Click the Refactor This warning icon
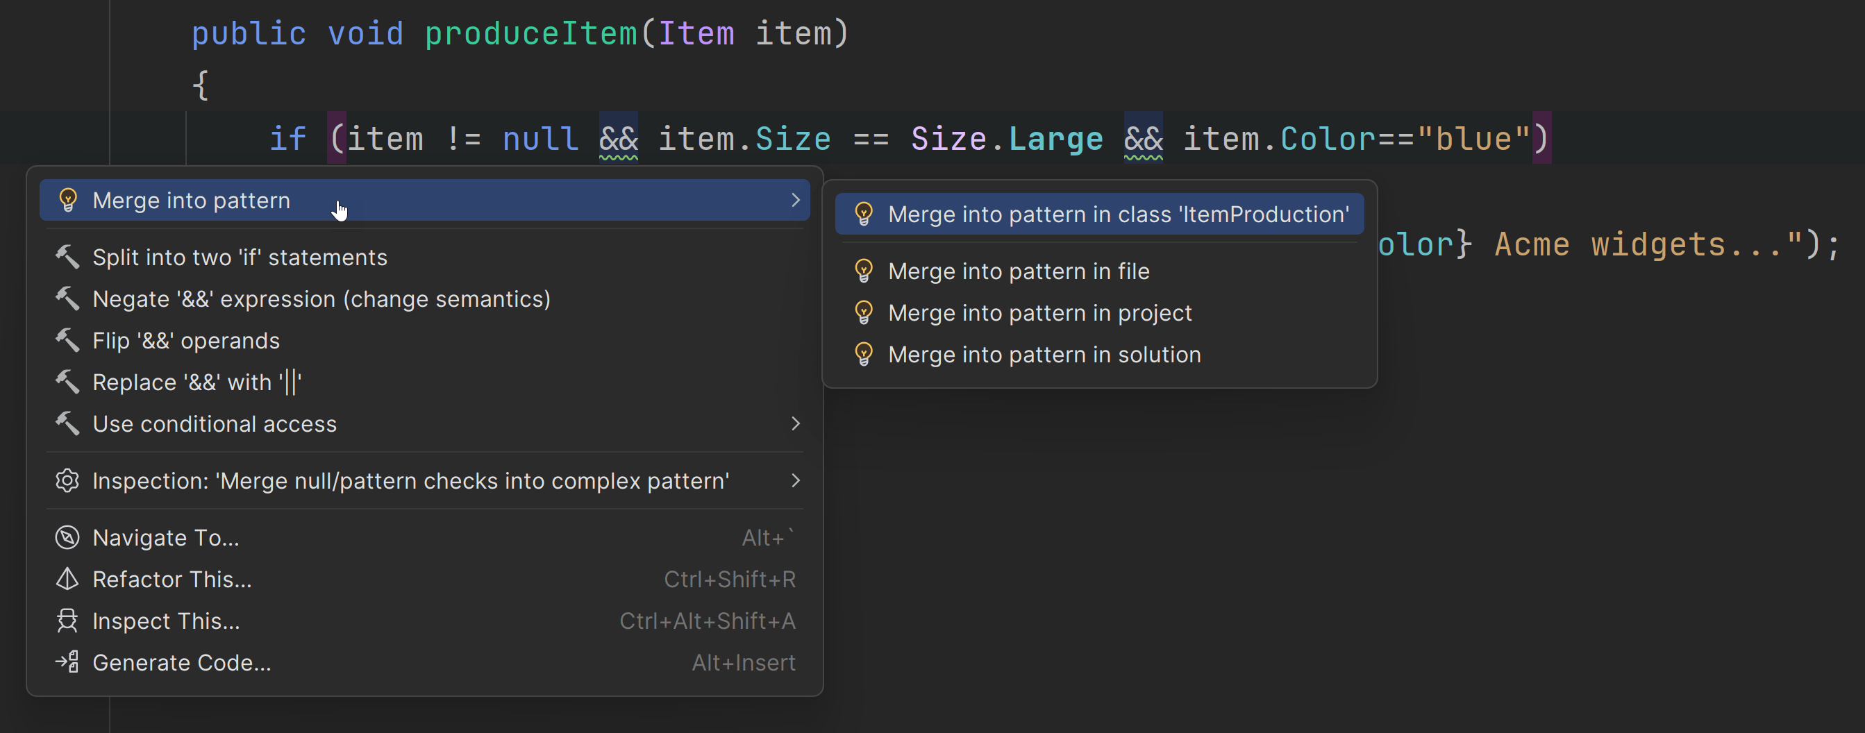Viewport: 1865px width, 733px height. [67, 579]
